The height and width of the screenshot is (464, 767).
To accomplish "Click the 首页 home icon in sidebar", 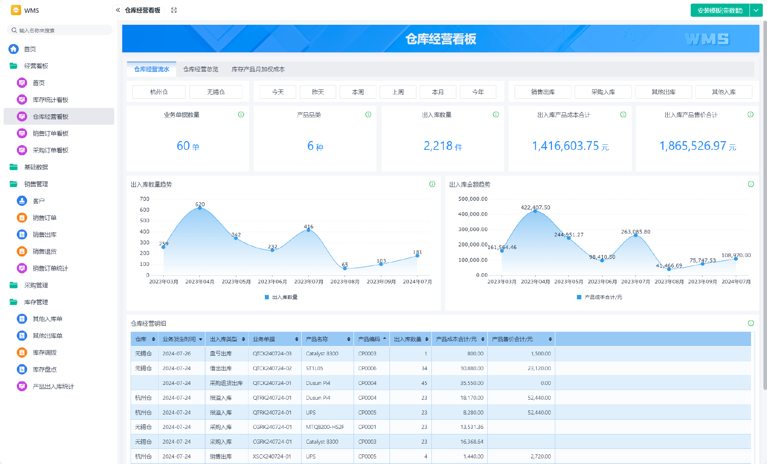I will (14, 49).
